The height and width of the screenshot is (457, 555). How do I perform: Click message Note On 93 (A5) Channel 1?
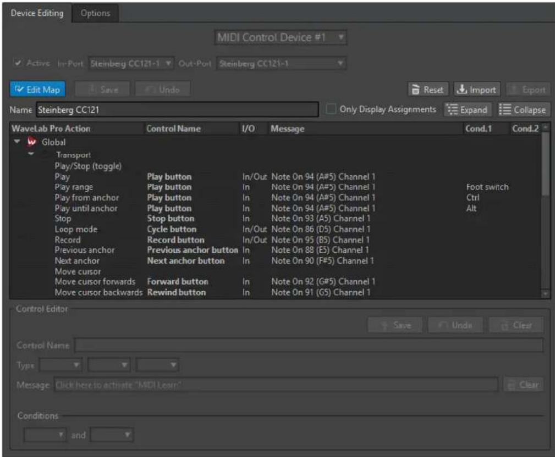(x=321, y=219)
